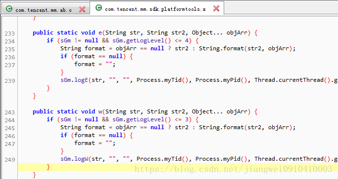
Task: Click Process.myPid on line 249
Action: pos(218,159)
